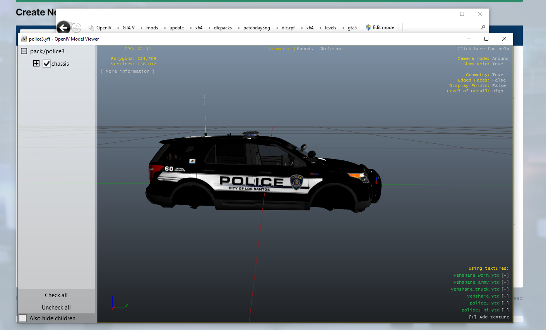
Task: Switch to the Bounds view
Action: point(305,49)
